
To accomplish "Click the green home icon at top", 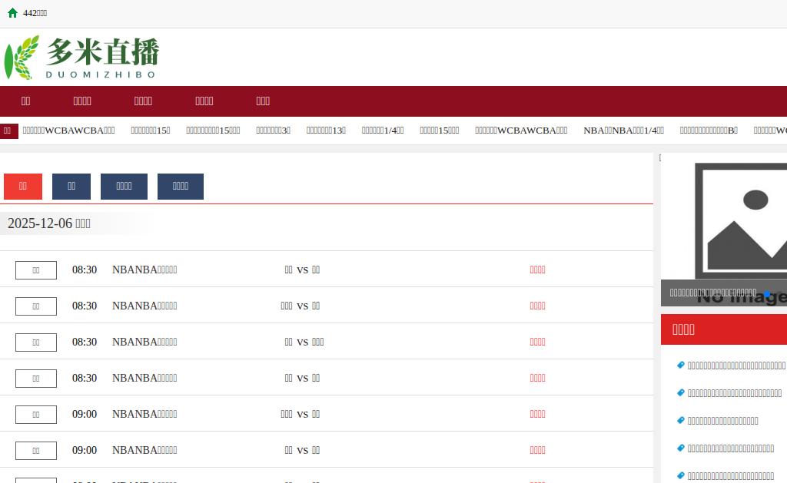I will pos(12,13).
